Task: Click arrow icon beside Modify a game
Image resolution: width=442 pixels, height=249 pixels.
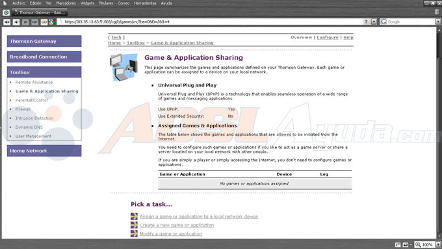Action: pyautogui.click(x=134, y=233)
